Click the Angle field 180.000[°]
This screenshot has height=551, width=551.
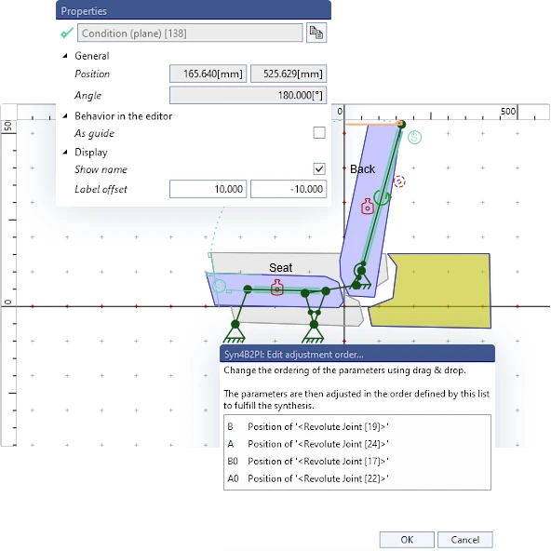click(x=249, y=95)
